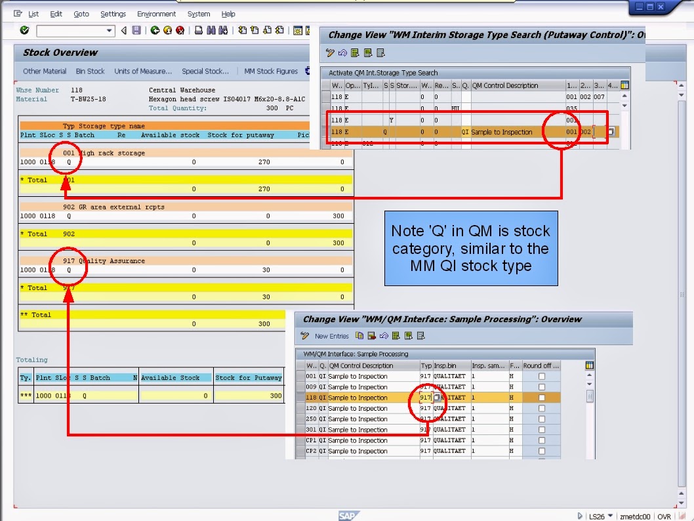This screenshot has width=694, height=521.
Task: Click the pencil Change icon in Sample Processing
Action: 304,335
